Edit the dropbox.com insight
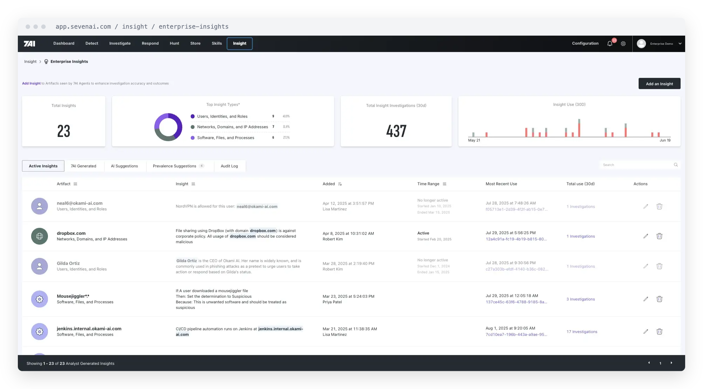Image resolution: width=703 pixels, height=389 pixels. tap(646, 236)
